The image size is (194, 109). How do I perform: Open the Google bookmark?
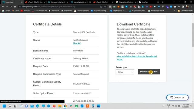[6, 11]
